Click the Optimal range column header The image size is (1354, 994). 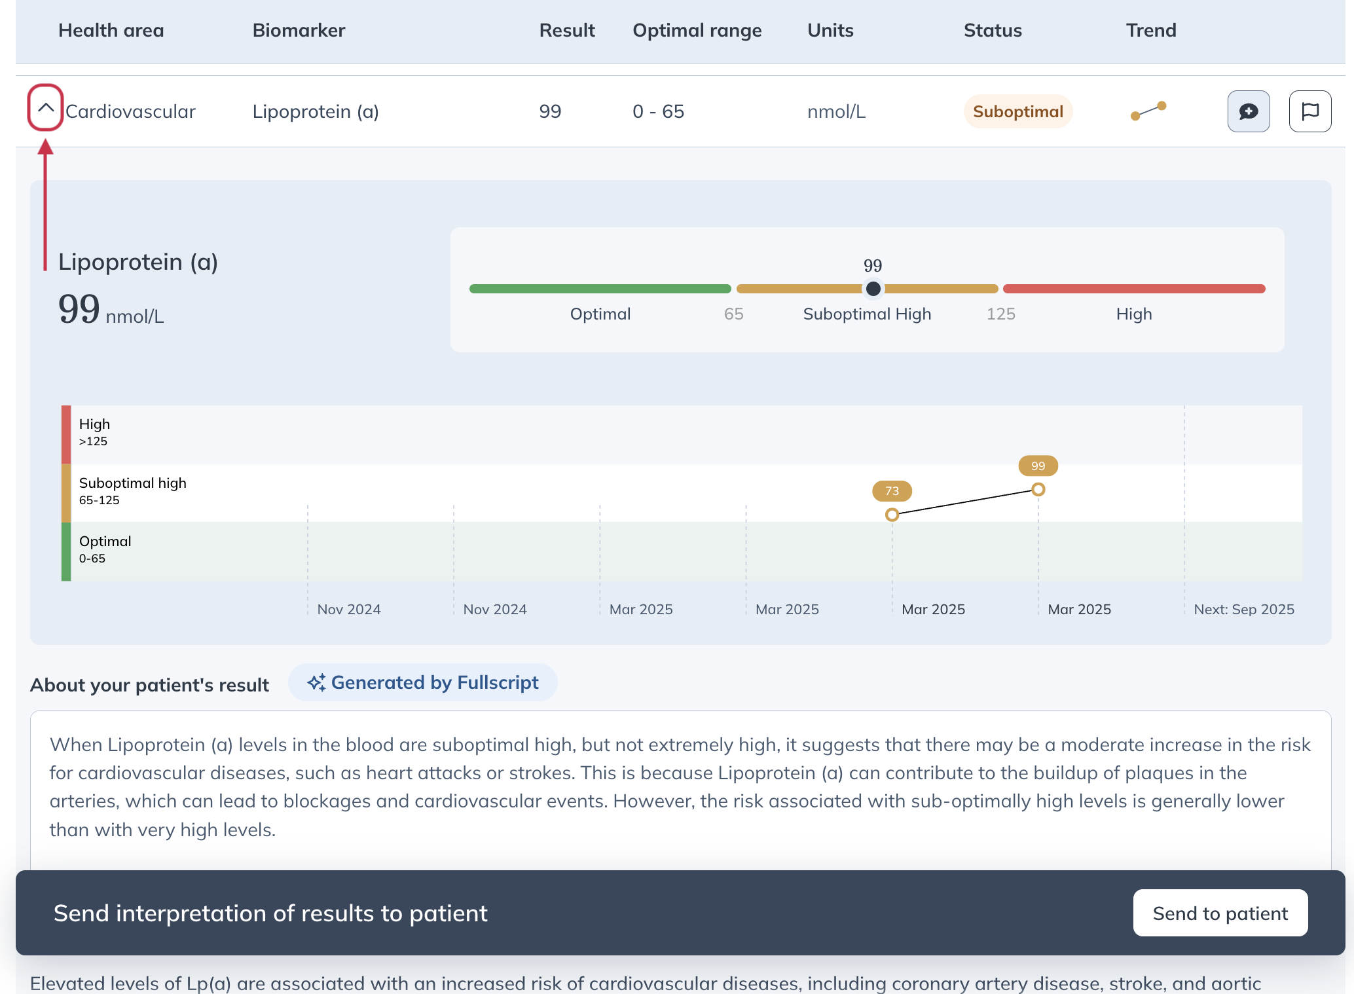(x=697, y=30)
